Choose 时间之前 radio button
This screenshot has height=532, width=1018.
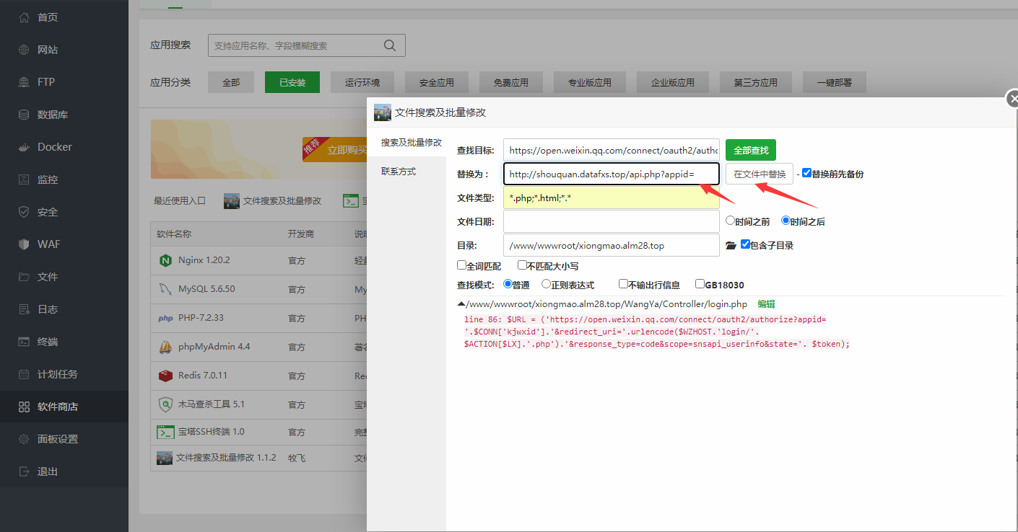point(730,221)
